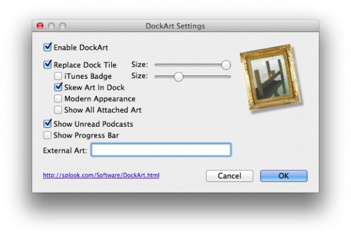
Task: Turn off Skew Art In Dock
Action: click(58, 87)
